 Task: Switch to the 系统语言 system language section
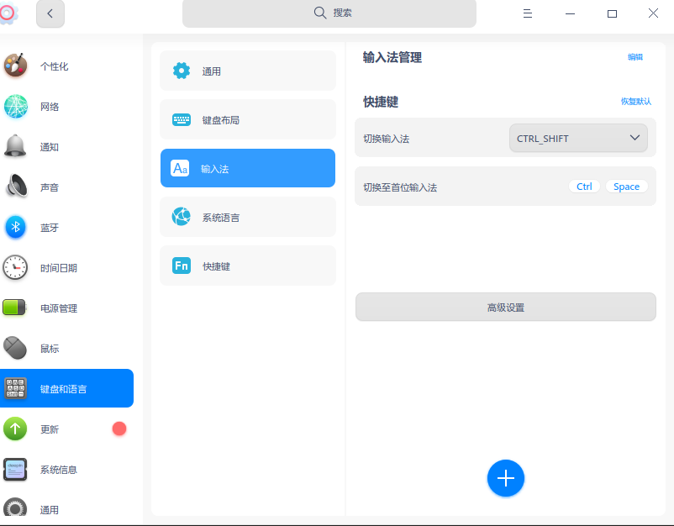(247, 217)
